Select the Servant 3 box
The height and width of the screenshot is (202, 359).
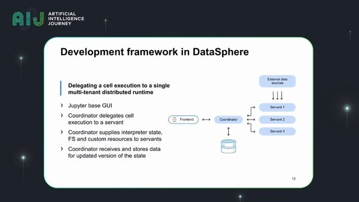[x=277, y=131]
